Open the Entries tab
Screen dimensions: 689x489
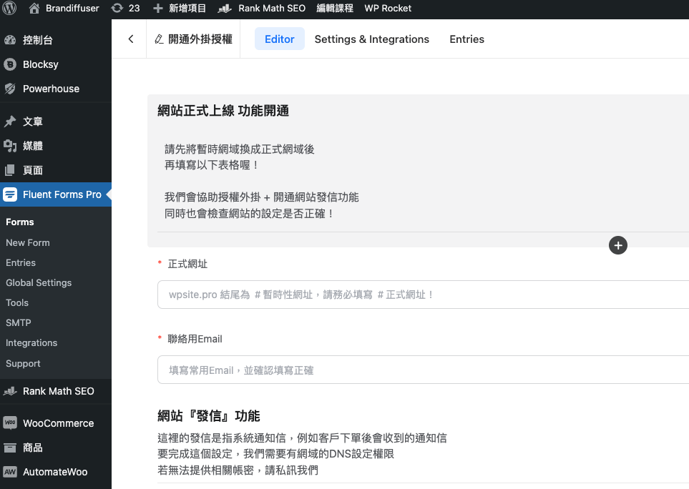pyautogui.click(x=466, y=39)
